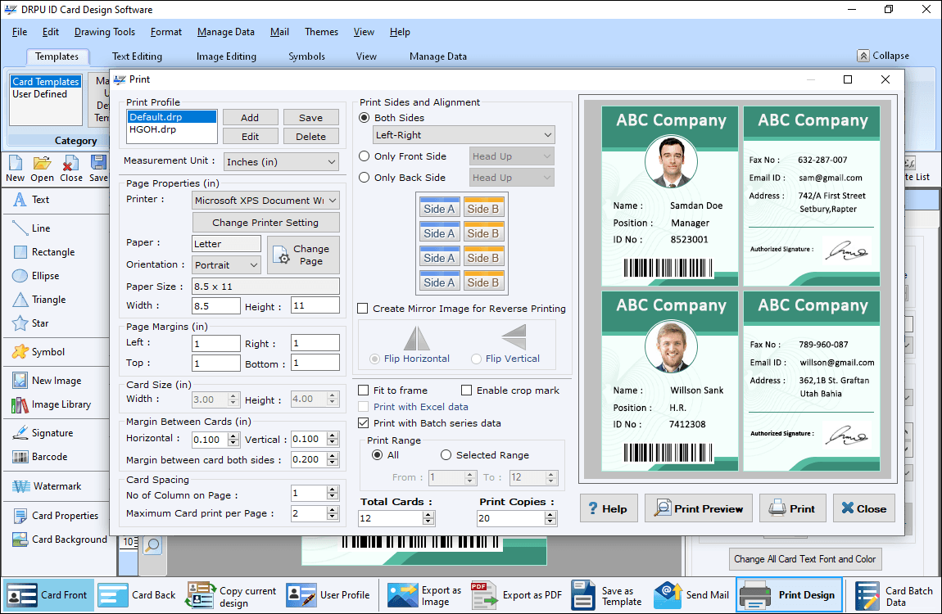Select Only Back Side option
Screen dimensions: 942x614
(364, 178)
